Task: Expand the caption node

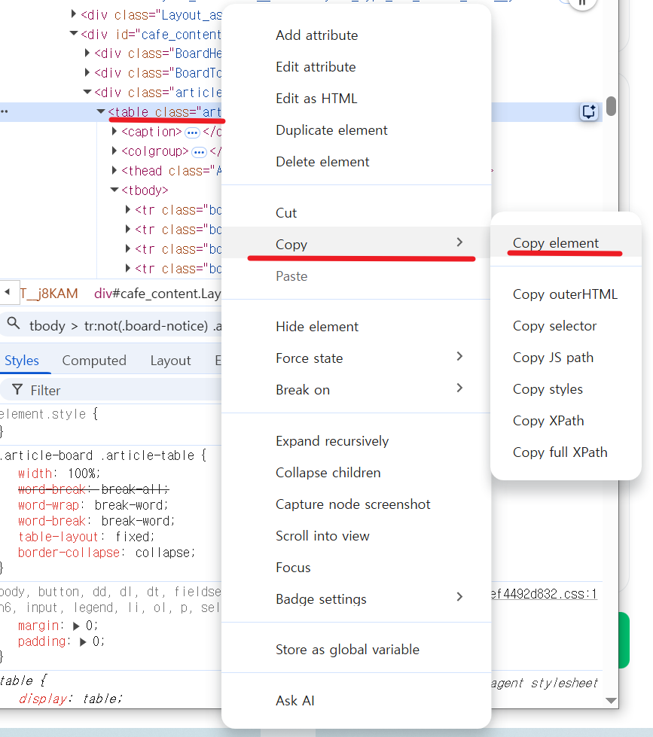Action: (114, 131)
